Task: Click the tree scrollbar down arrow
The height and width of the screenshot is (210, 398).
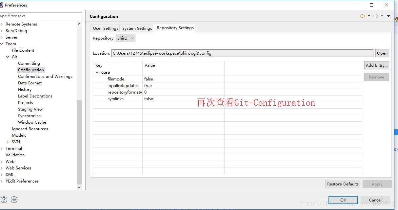Action: pos(79,187)
